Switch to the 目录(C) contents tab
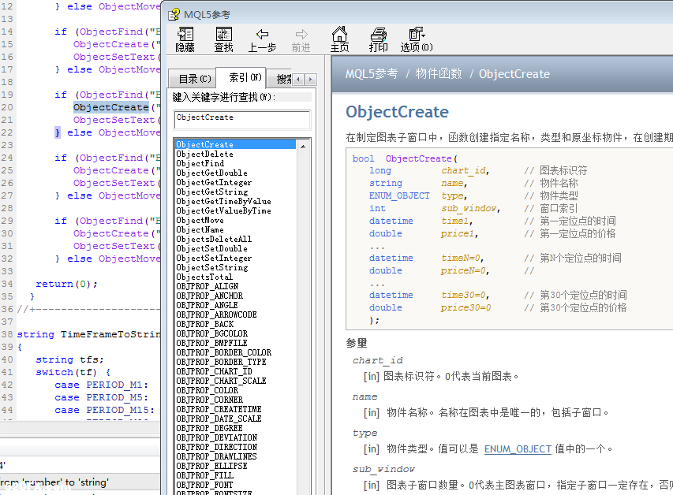 pos(194,79)
